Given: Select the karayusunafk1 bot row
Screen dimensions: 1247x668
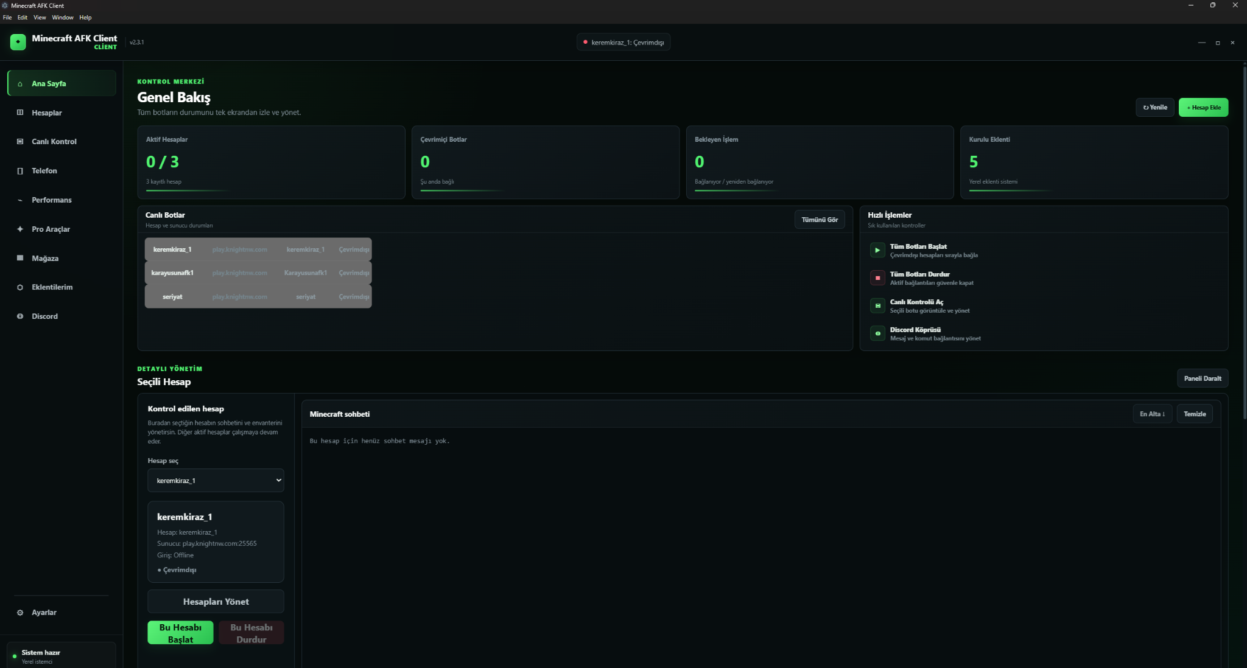Looking at the screenshot, I should [x=258, y=273].
